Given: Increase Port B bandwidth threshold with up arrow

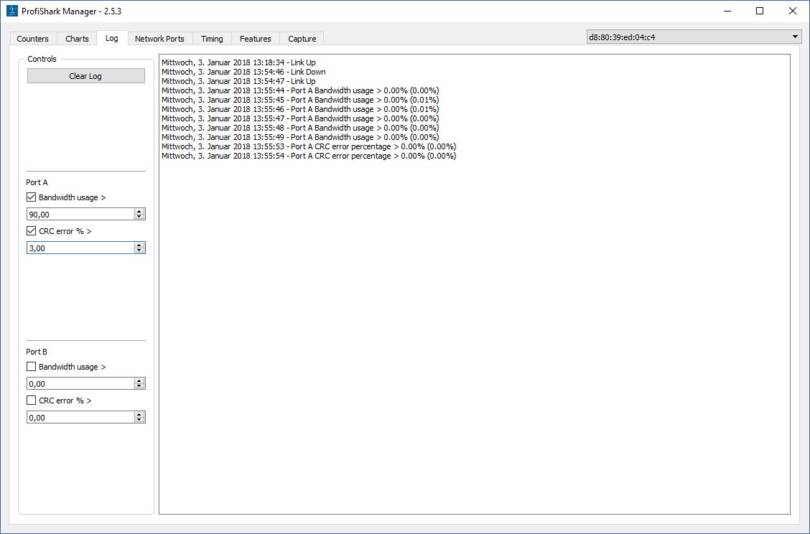Looking at the screenshot, I should click(139, 380).
